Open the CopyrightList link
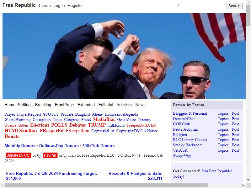The image size is (251, 188). pos(103,131)
